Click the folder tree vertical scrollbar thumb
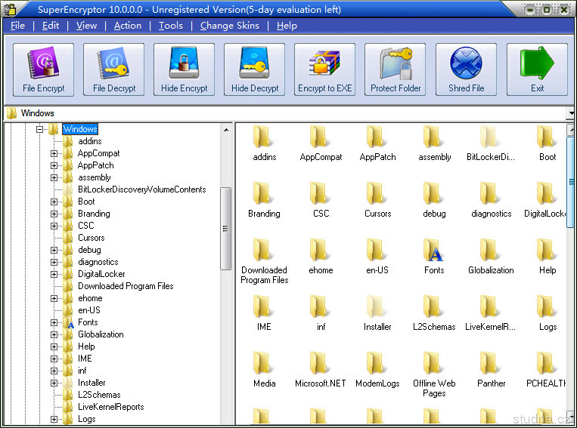 [x=225, y=228]
